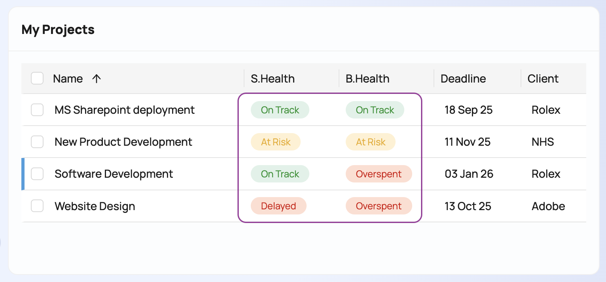Sort by the Deadline column header
Image resolution: width=606 pixels, height=282 pixels.
click(x=463, y=79)
